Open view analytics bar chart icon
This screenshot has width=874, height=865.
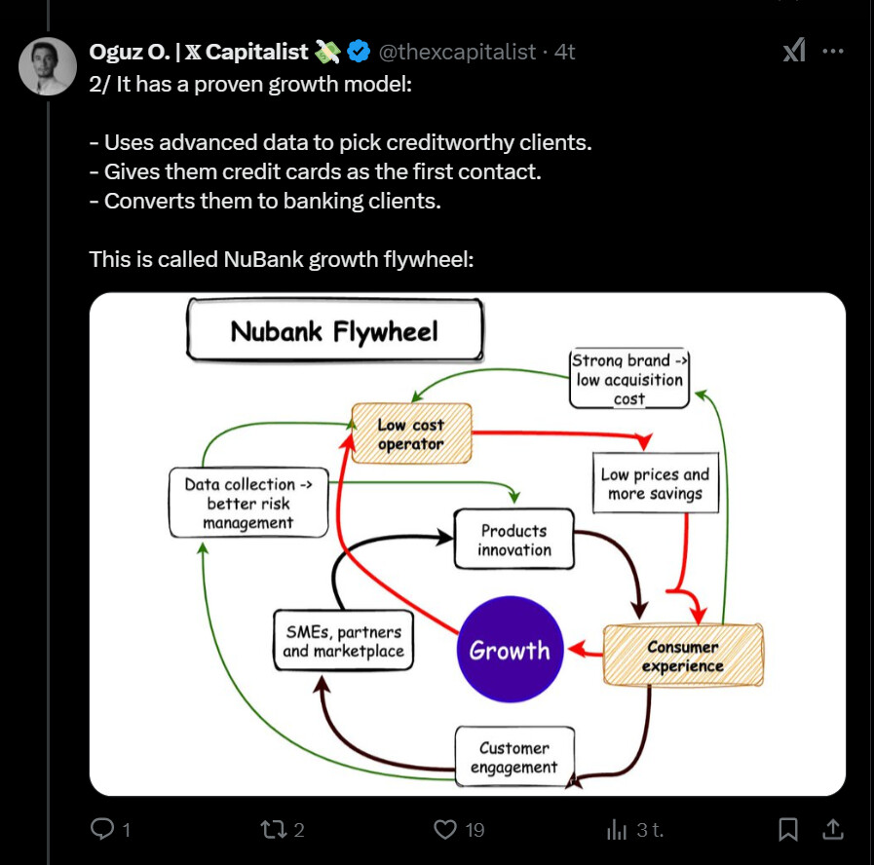(617, 829)
